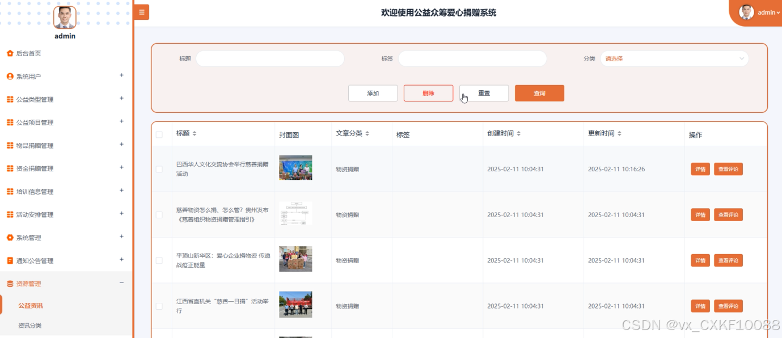Screen dimensions: 782x338
Task: Click the admin avatar in the sidebar
Action: pos(65,18)
